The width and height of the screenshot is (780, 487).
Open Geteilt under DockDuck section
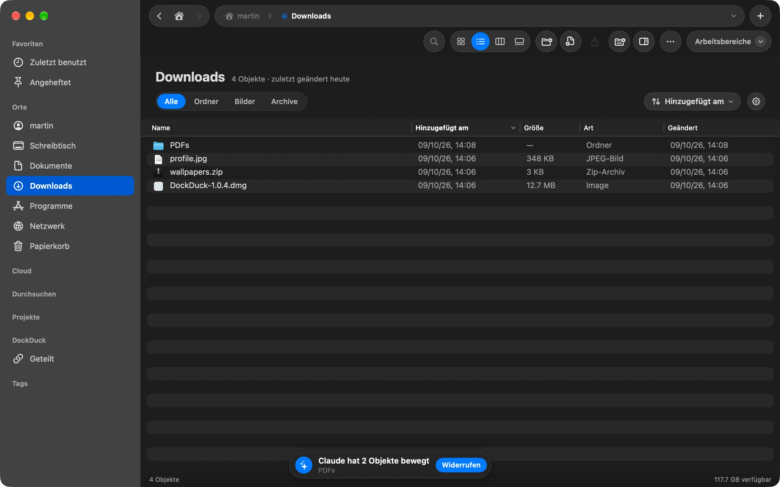pos(70,359)
